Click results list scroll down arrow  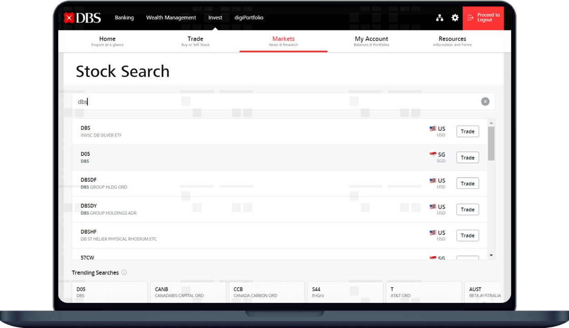(x=491, y=256)
